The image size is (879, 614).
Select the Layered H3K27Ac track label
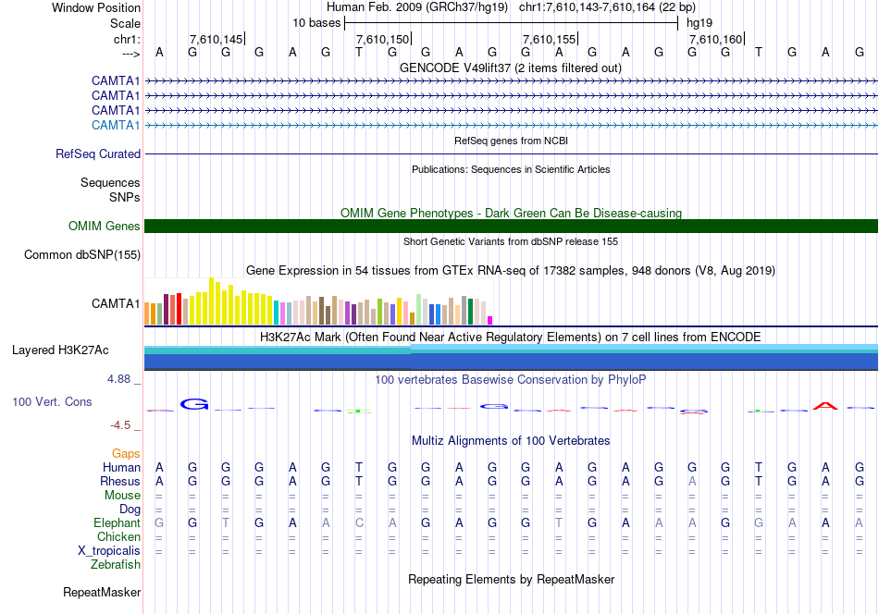coord(60,350)
